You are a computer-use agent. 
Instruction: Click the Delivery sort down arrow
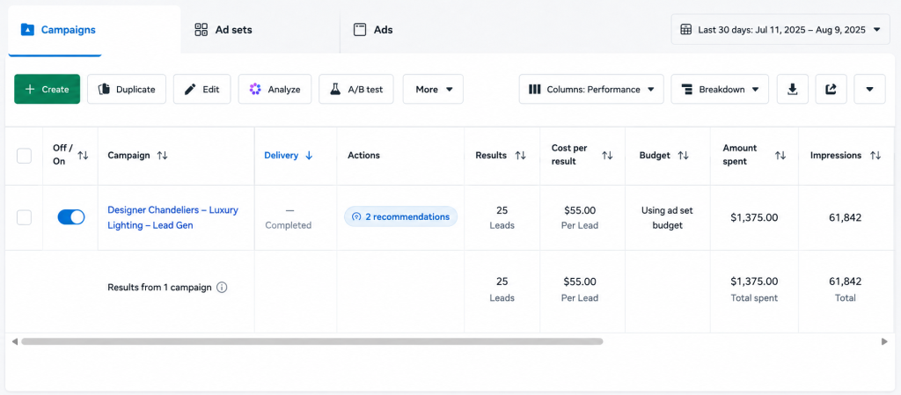point(309,156)
